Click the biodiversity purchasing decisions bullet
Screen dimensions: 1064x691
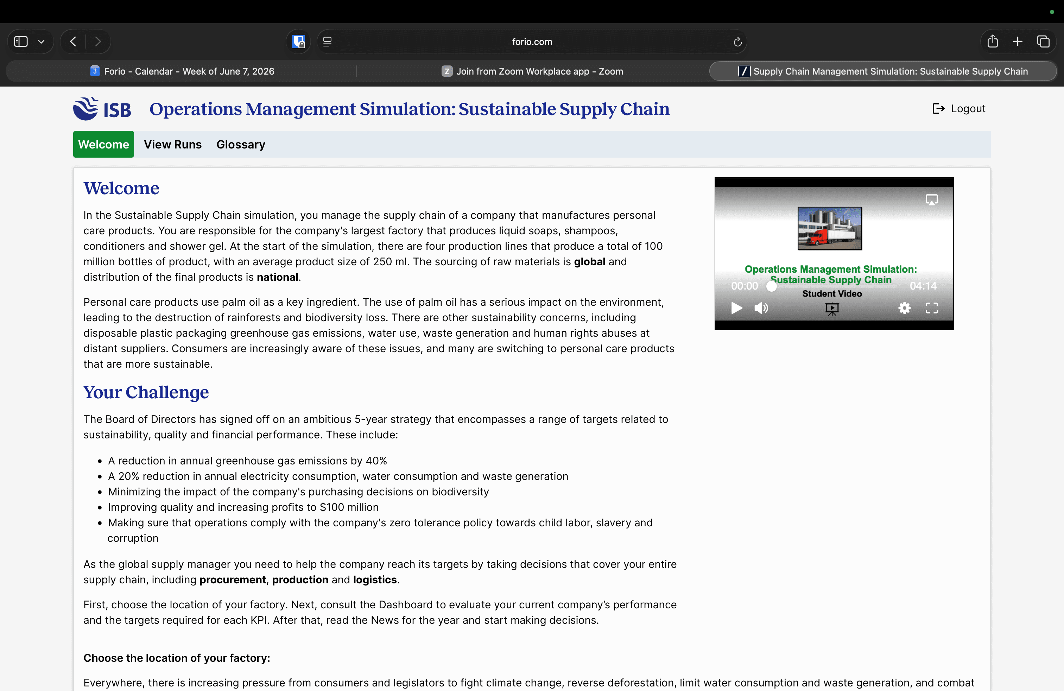[298, 492]
